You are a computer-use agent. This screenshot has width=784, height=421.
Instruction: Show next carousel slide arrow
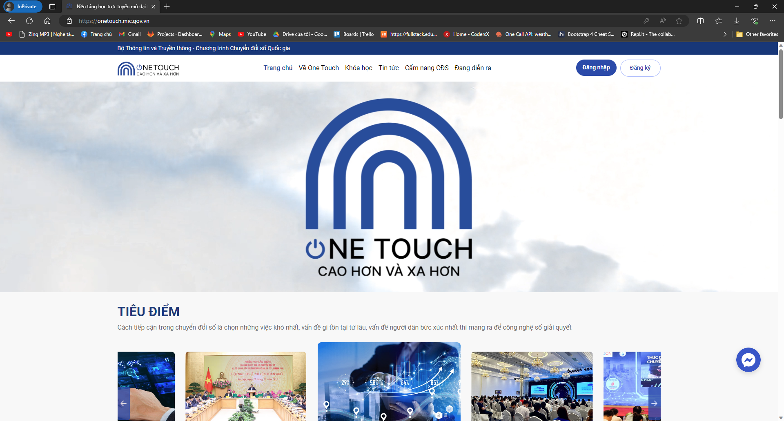click(x=654, y=403)
